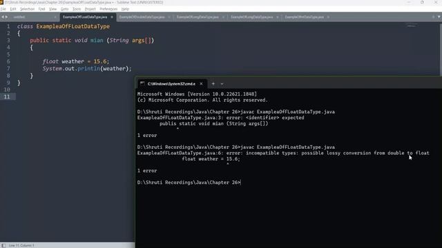Click the previous-tab left arrow in Sublime
Screen dimensions: 442x248
3,17
